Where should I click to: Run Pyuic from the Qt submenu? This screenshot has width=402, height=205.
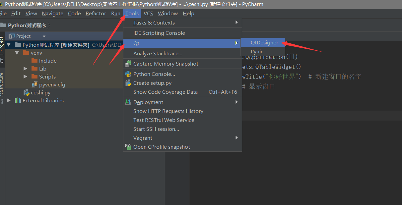coord(263,51)
